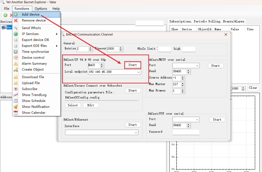Click the Device column header
Screen dimensions: 262x172
click(x=187, y=29)
